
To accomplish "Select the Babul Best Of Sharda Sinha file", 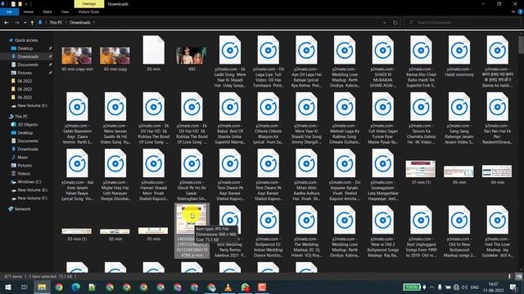I will 230,118.
